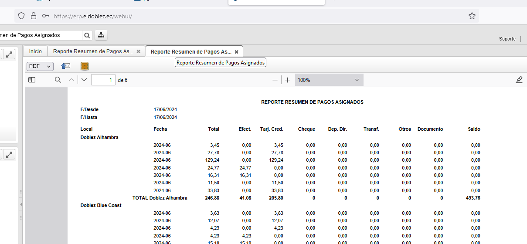Click the send email icon in report toolbar

[65, 66]
